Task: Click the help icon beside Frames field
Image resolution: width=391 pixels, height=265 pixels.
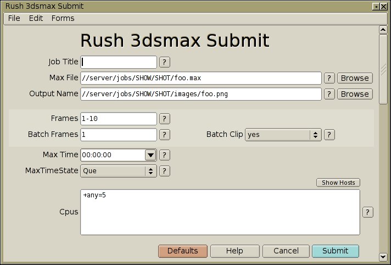Action: [164, 119]
